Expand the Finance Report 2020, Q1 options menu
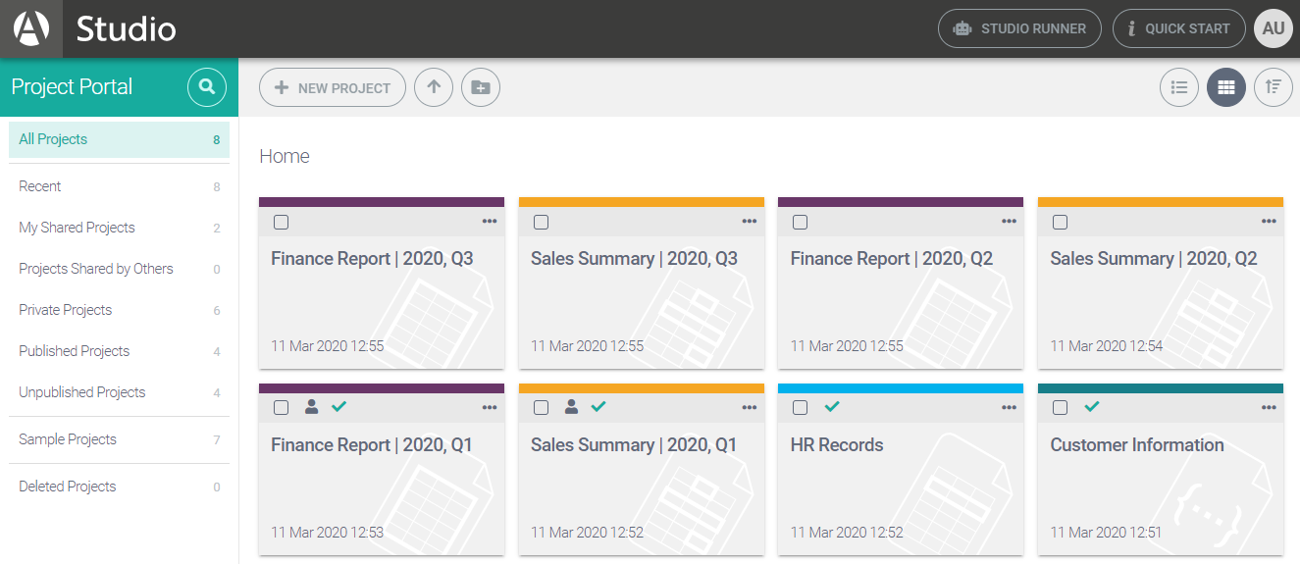1300x564 pixels. 490,408
